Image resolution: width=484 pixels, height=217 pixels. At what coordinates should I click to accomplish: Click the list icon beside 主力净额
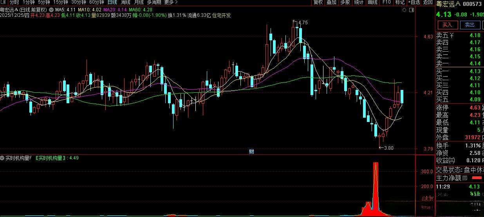click(x=465, y=178)
